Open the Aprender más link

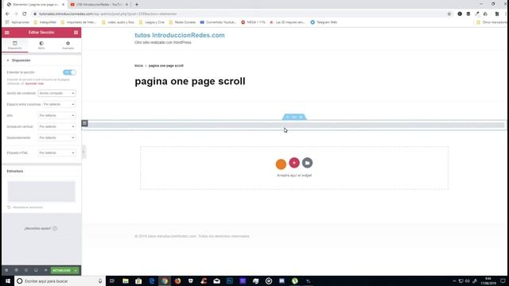(x=34, y=83)
